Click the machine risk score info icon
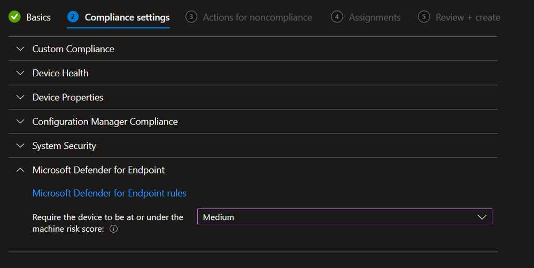This screenshot has height=268, width=534. 113,229
